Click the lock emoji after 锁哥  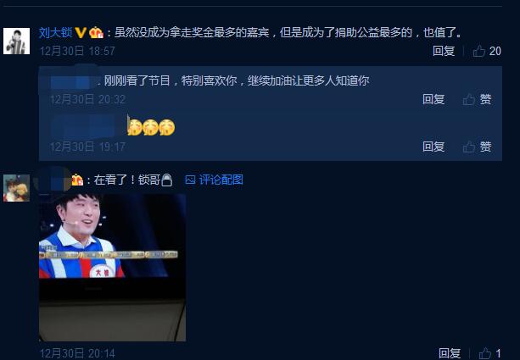coord(167,180)
